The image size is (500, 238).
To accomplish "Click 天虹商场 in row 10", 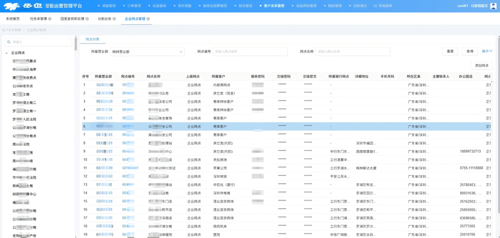I will (x=220, y=159).
